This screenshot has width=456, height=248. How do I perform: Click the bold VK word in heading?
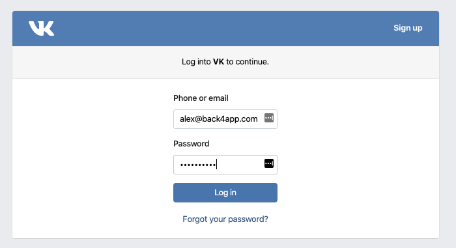pos(218,62)
